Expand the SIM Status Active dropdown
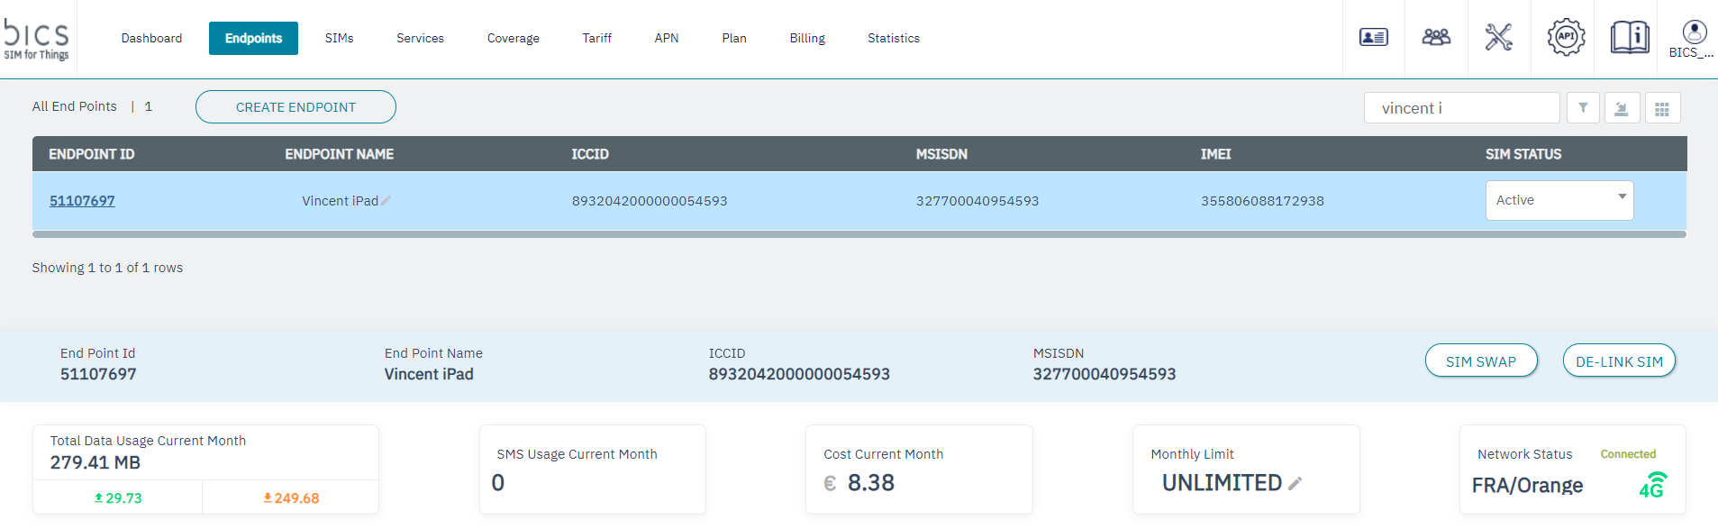Viewport: 1718px width, 529px height. 1559,200
